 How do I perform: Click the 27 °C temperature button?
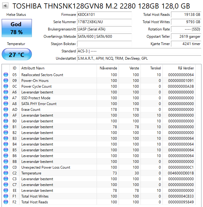[x=17, y=54]
